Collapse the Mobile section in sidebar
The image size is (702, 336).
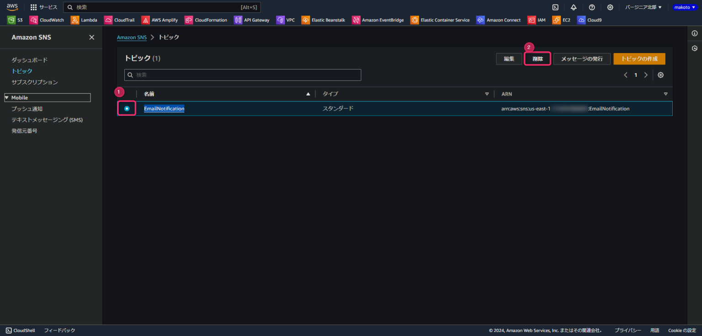tap(7, 98)
